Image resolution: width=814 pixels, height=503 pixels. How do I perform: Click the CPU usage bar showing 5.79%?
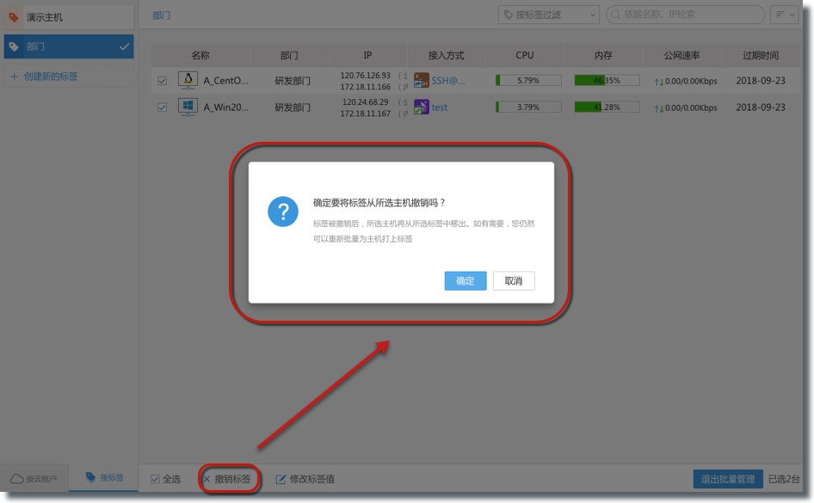point(528,81)
